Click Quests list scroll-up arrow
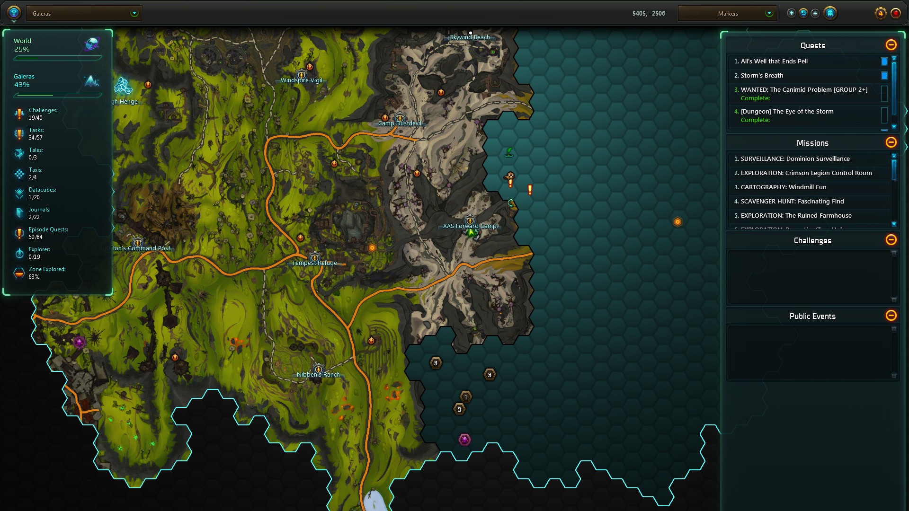This screenshot has width=909, height=511. click(894, 58)
